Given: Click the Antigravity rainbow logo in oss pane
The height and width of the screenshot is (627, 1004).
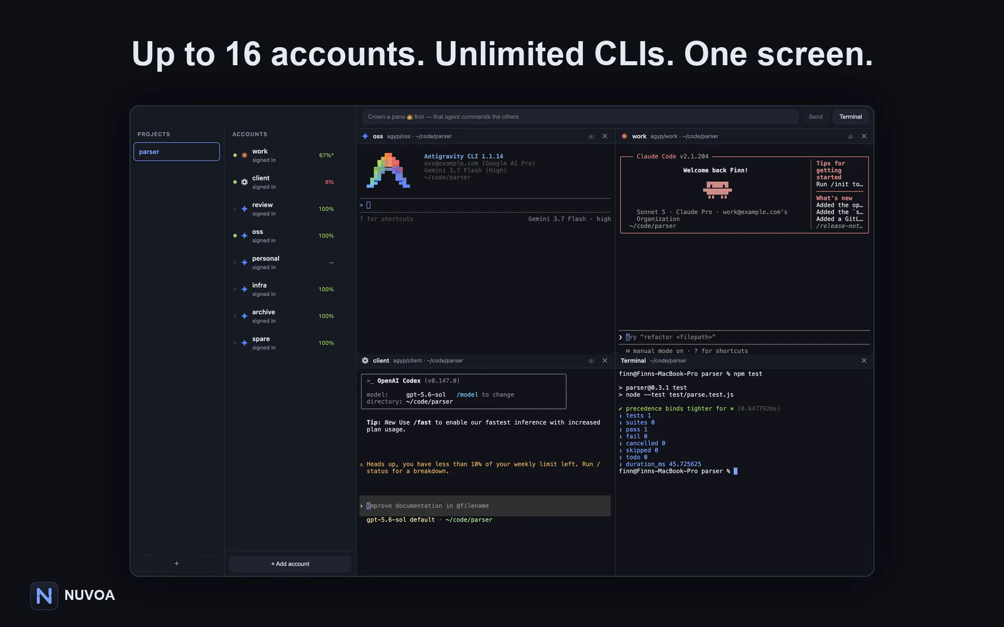Looking at the screenshot, I should coord(389,171).
